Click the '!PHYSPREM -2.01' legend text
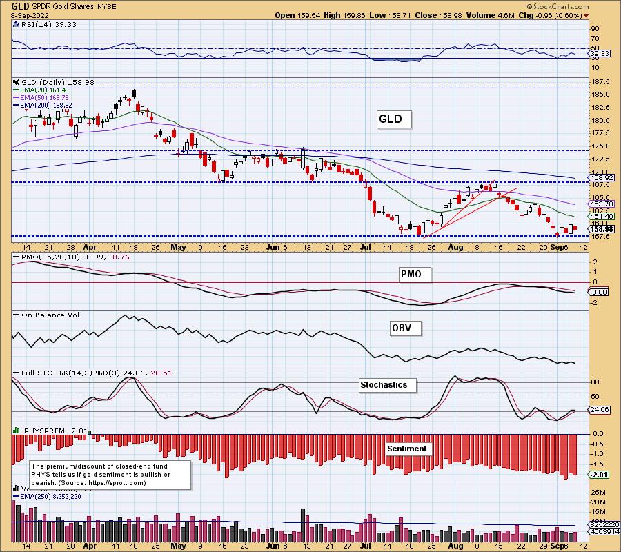The image size is (621, 552). [x=55, y=431]
